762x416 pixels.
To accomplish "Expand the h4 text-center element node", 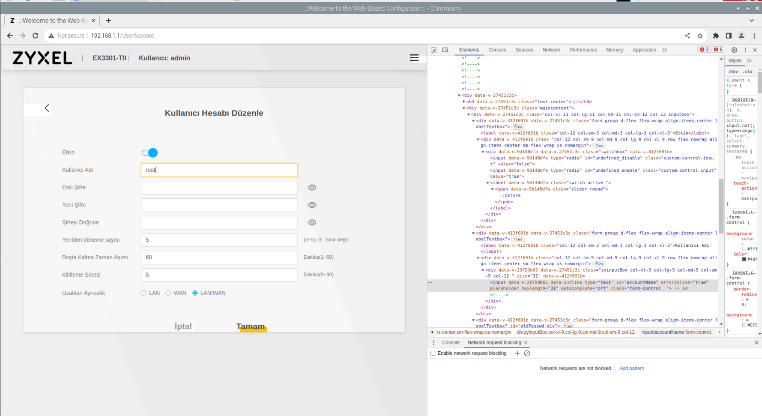I will click(x=464, y=102).
